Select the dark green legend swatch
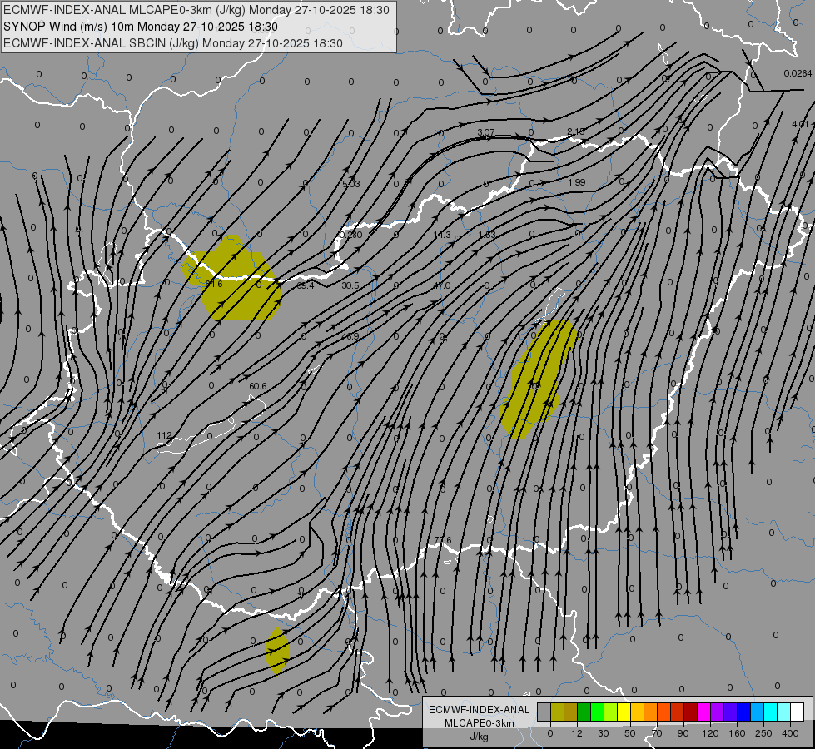The width and height of the screenshot is (815, 749). click(x=584, y=712)
